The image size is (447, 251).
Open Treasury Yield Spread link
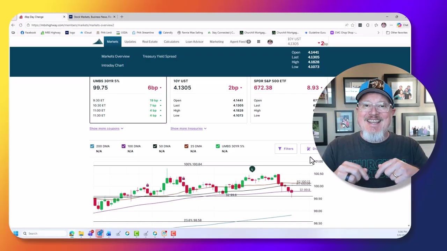pos(159,56)
